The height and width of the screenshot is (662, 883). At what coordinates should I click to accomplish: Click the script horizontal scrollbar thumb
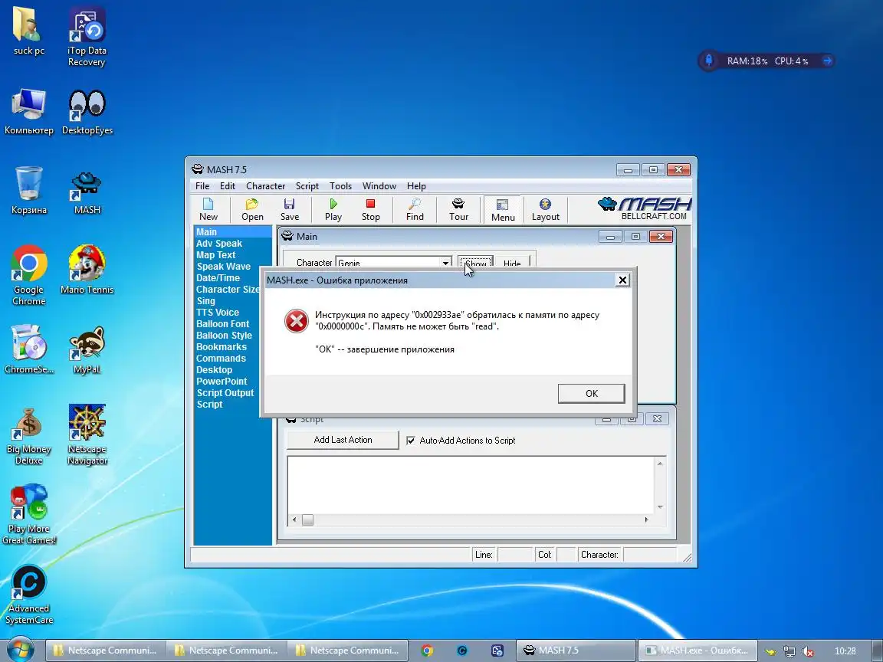coord(307,519)
